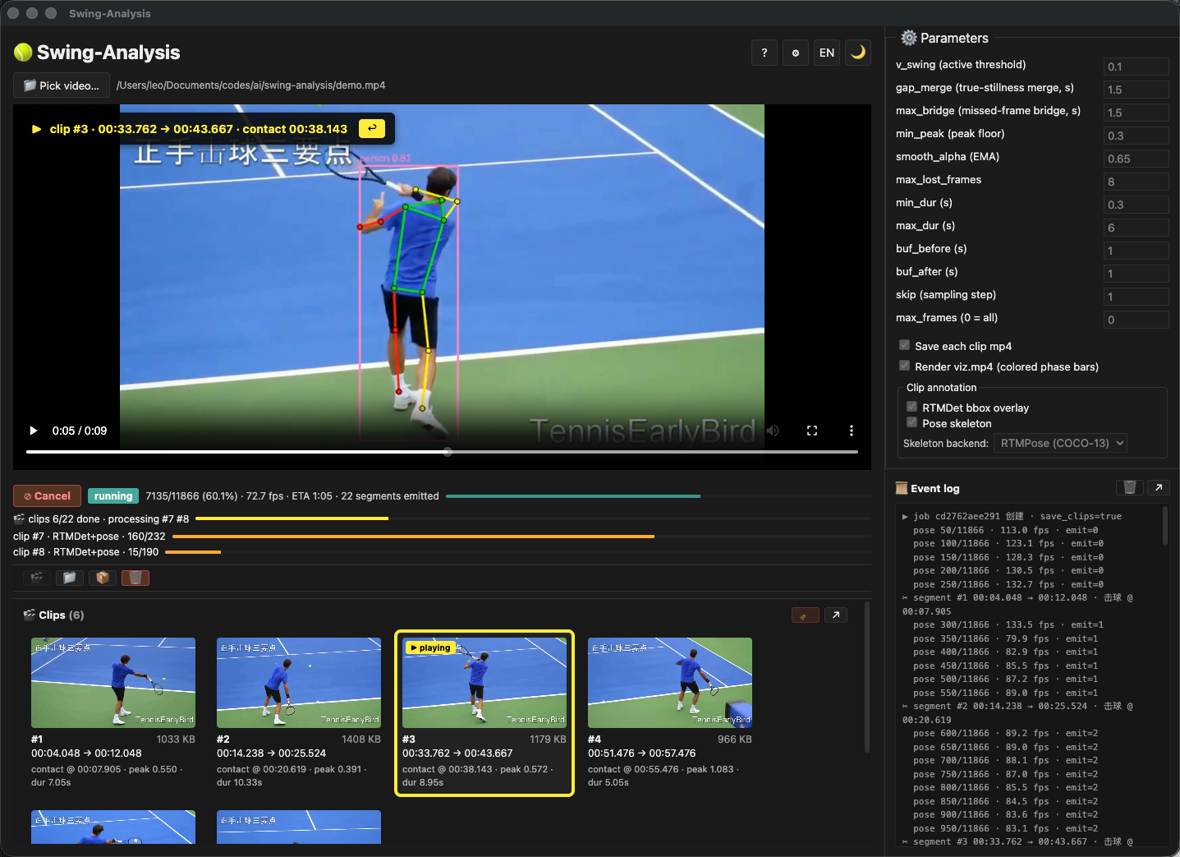
Task: Click the 'running' status badge
Action: point(113,496)
